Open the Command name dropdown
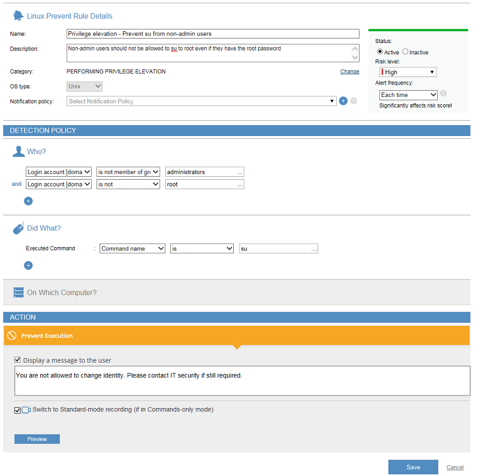 coord(132,248)
